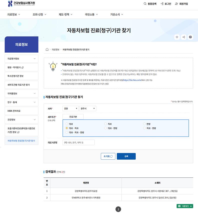Click the share icon
Viewport: 198px width, 213px height.
(x=184, y=37)
